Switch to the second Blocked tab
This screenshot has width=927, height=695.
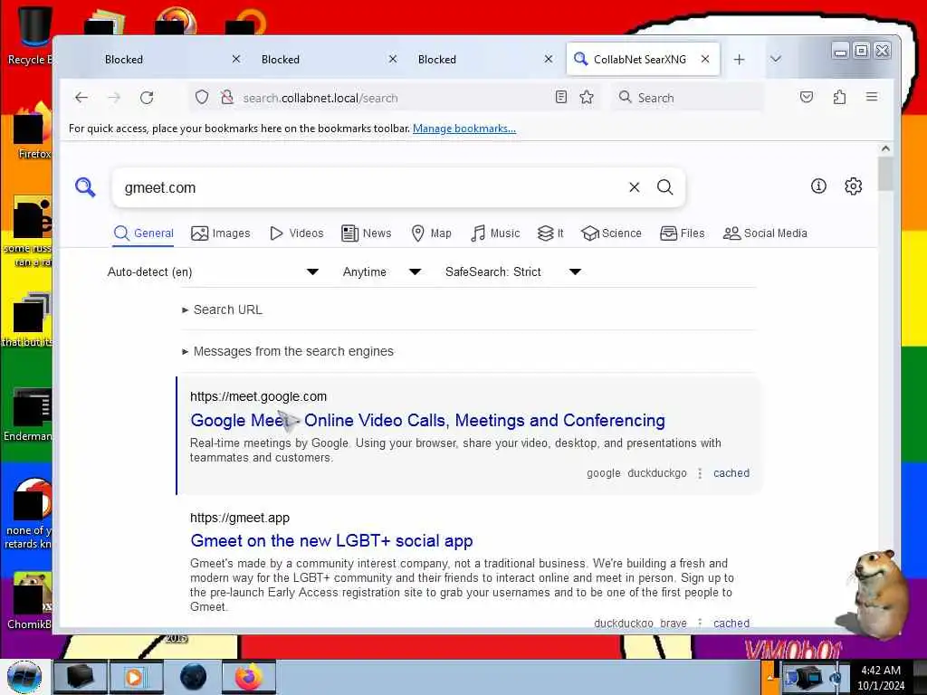pos(325,59)
